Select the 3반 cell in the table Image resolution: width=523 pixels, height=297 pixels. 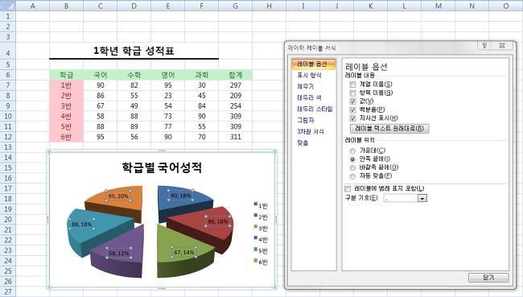click(x=66, y=105)
